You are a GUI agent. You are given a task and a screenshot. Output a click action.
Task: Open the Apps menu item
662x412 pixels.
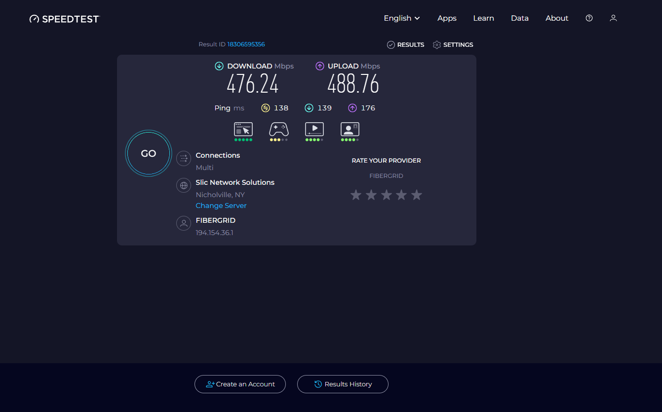(x=447, y=18)
